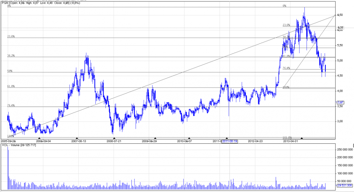Click the trendline endpoint beside the 6,50 label
Screen dimensions: 354x192
click(x=335, y=15)
